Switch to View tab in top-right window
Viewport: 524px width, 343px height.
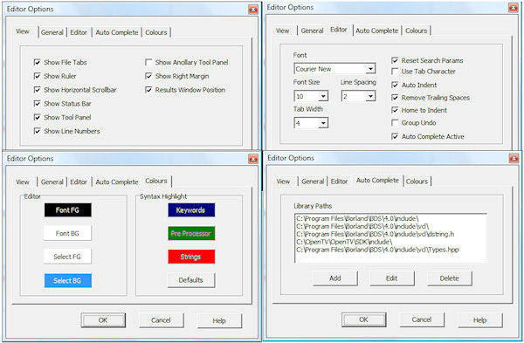click(282, 31)
